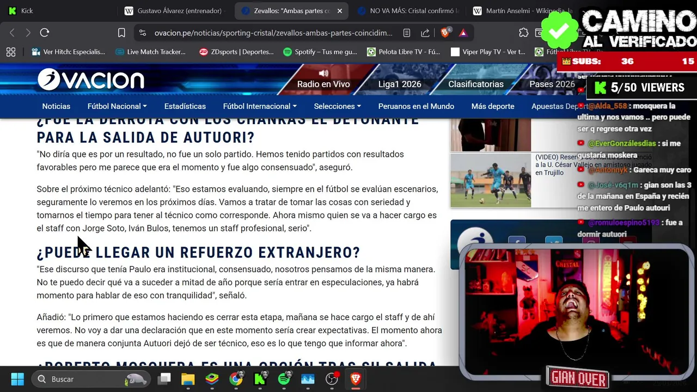
Task: Open the Spotify bookmark
Action: [320, 52]
